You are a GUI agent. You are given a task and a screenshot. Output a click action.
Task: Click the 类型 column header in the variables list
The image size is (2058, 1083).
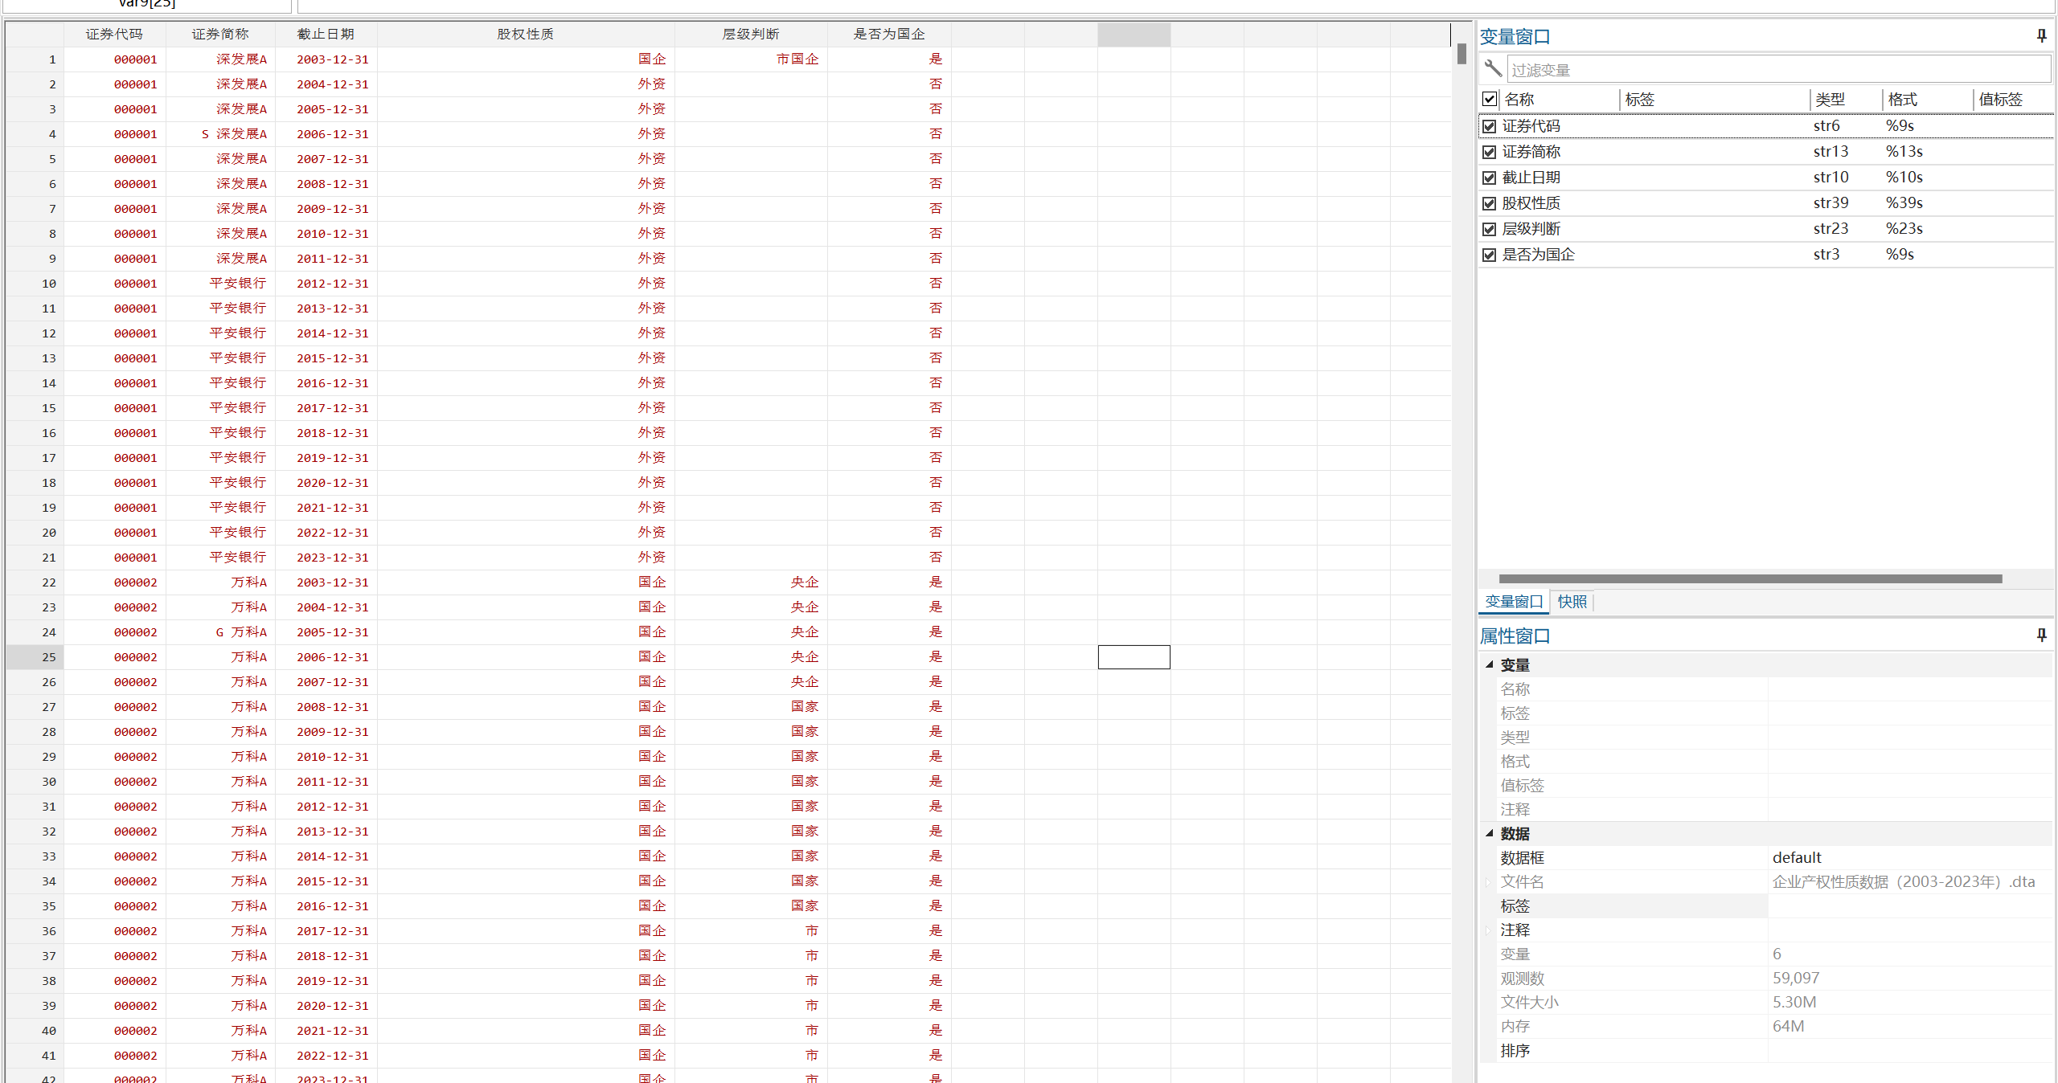click(1830, 100)
